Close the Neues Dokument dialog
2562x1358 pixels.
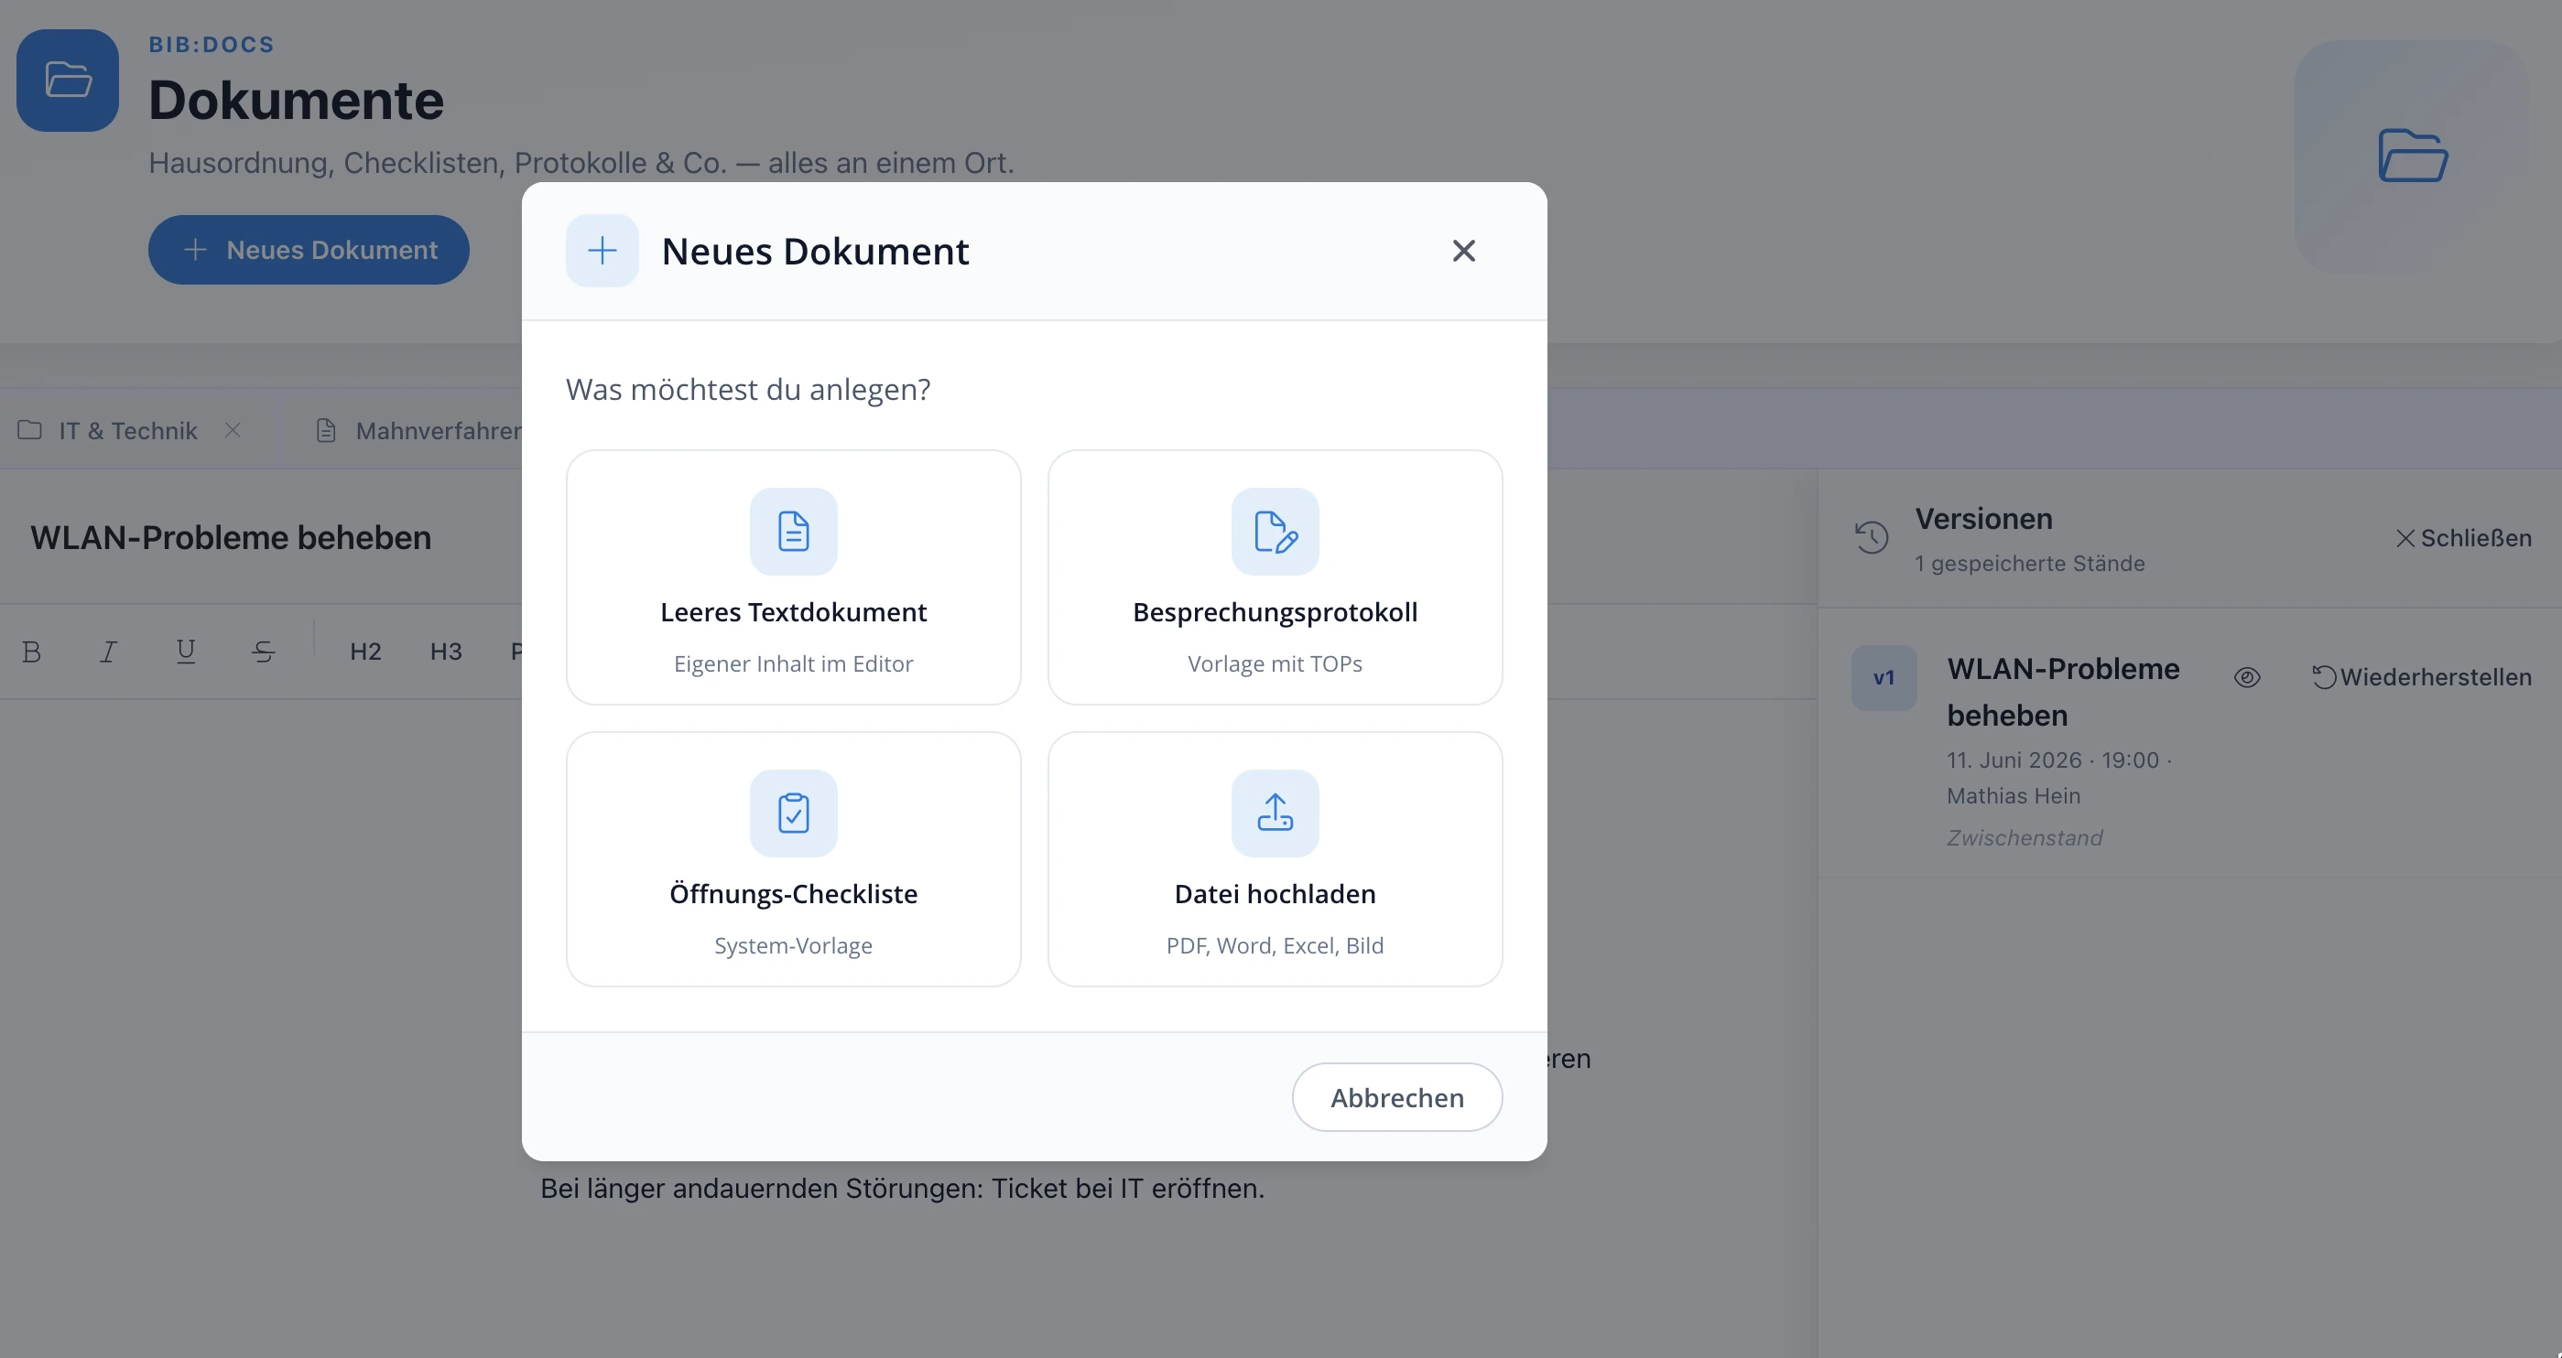1463,251
